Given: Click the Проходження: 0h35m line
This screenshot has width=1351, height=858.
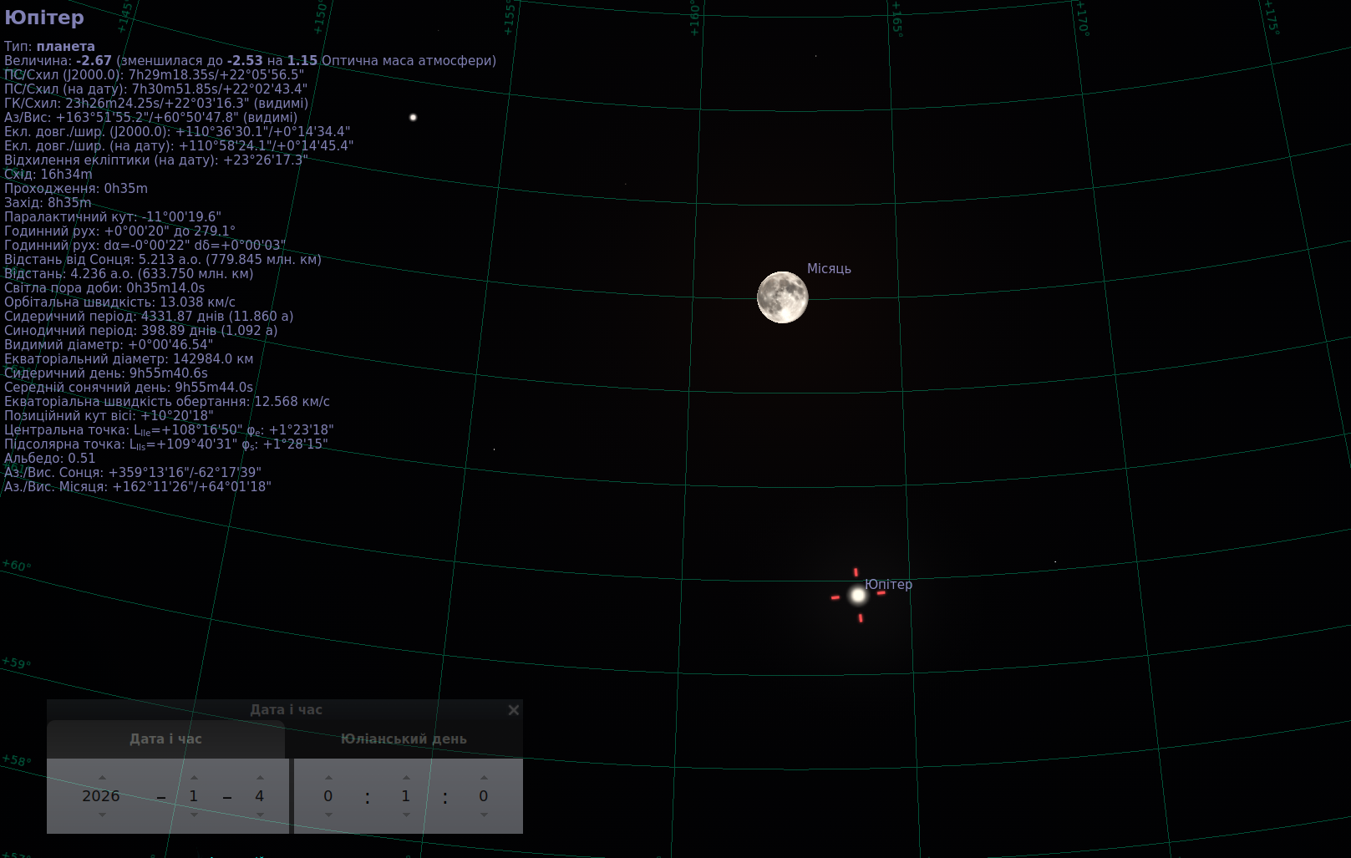Looking at the screenshot, I should tap(76, 189).
